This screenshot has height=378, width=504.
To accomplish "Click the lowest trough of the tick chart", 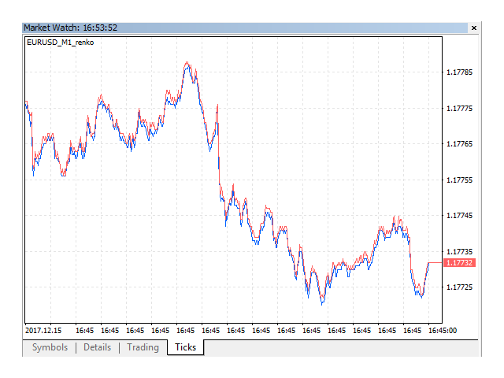I will 321,302.
